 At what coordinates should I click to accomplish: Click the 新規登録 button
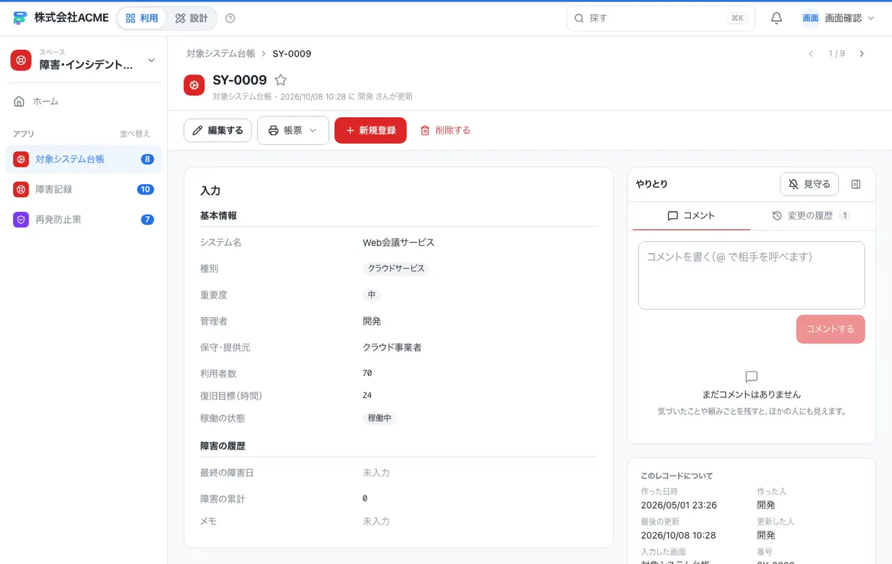tap(371, 130)
